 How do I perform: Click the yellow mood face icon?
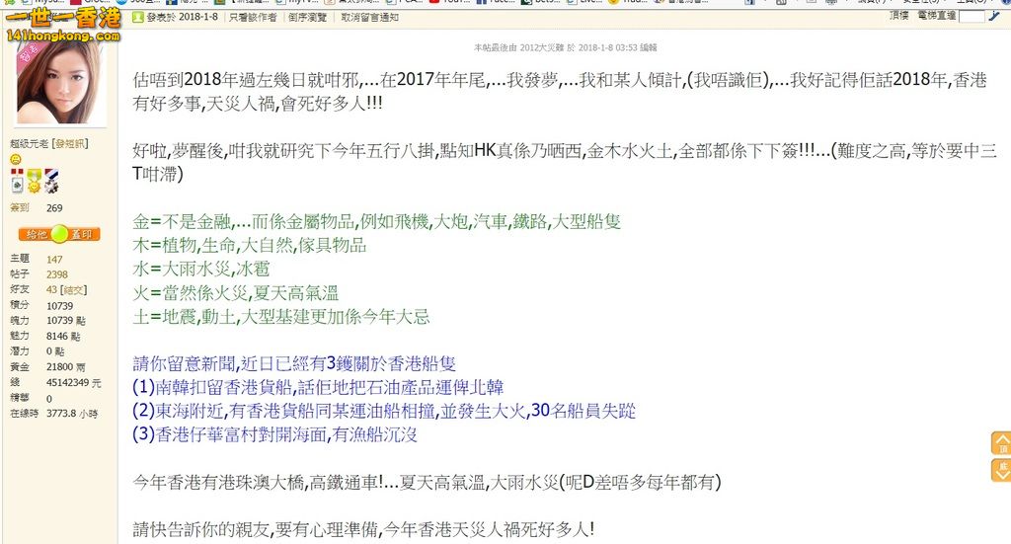pos(16,160)
